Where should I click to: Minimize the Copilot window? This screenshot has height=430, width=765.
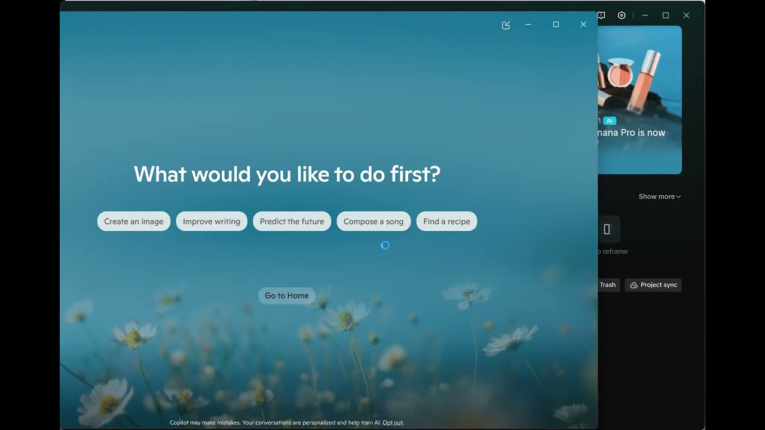[528, 24]
